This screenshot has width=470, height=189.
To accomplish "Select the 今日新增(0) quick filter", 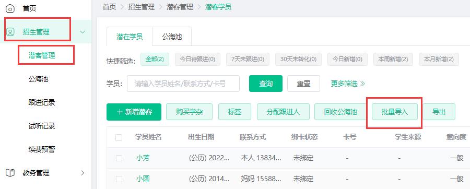I will (x=347, y=60).
